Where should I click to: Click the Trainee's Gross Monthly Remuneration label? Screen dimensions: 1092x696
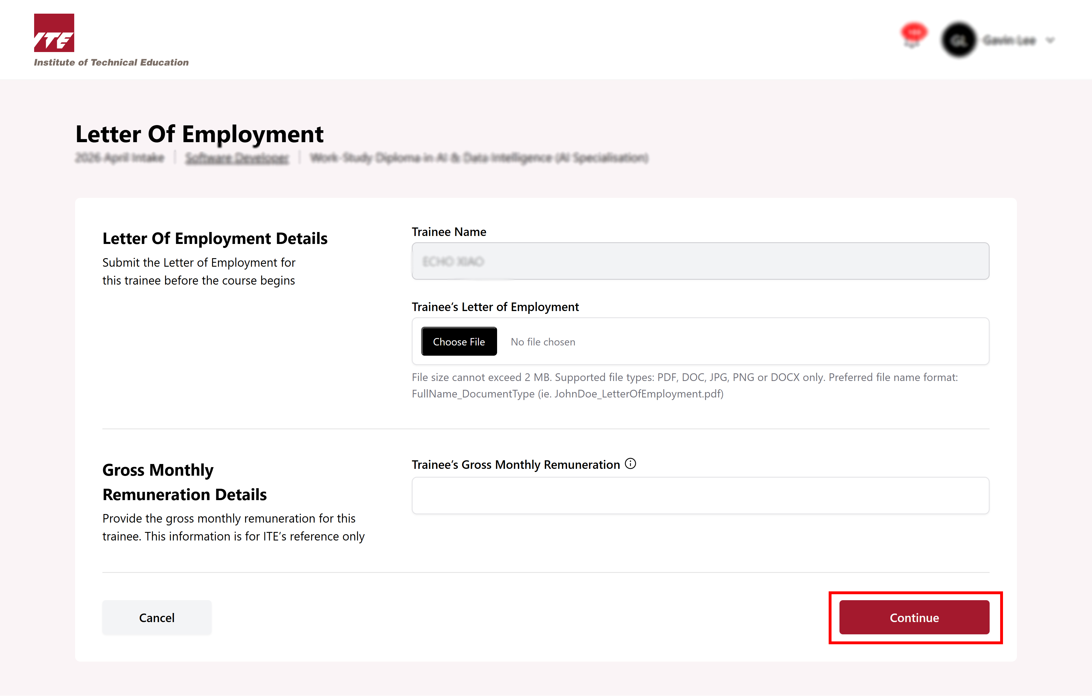point(516,465)
